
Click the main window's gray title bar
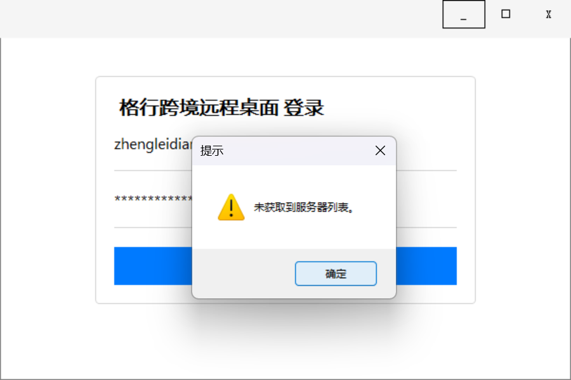tap(218, 18)
